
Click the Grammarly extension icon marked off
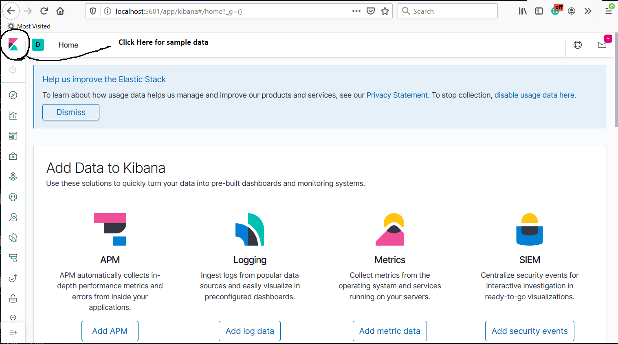[556, 10]
